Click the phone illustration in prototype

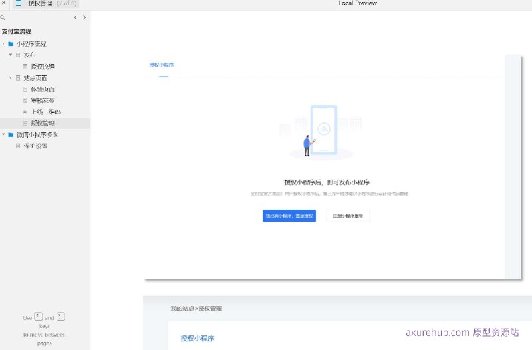tap(324, 130)
